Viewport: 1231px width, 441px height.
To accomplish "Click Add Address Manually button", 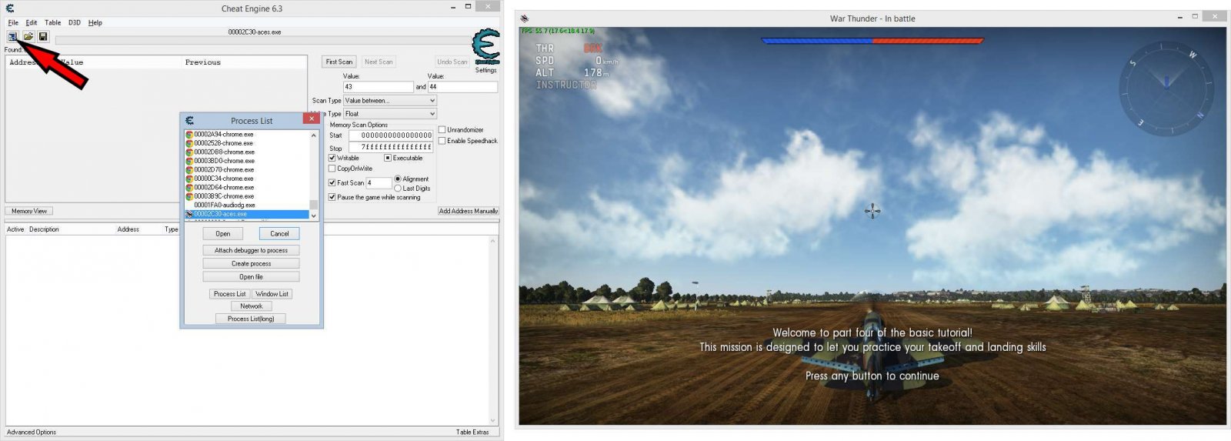I will 469,211.
